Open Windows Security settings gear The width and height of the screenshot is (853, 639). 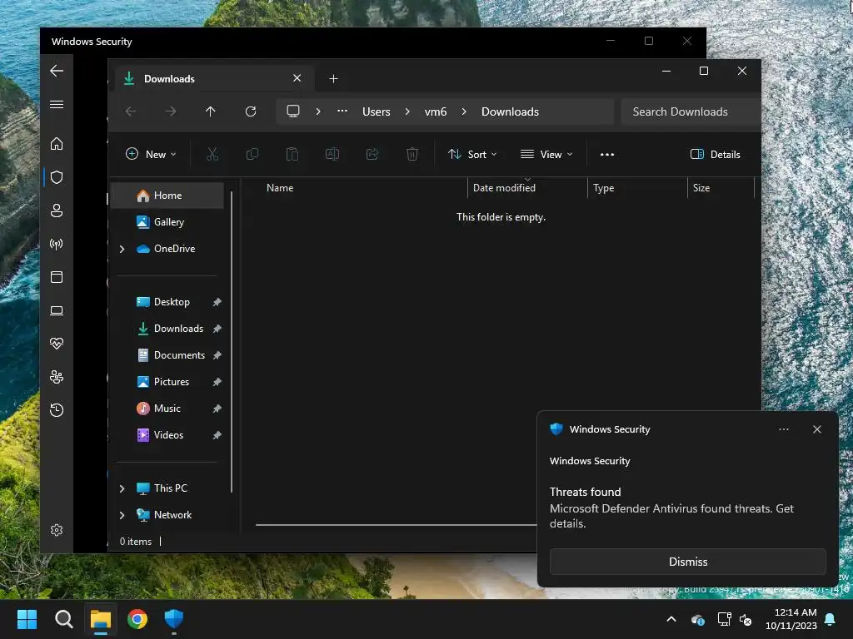(57, 530)
